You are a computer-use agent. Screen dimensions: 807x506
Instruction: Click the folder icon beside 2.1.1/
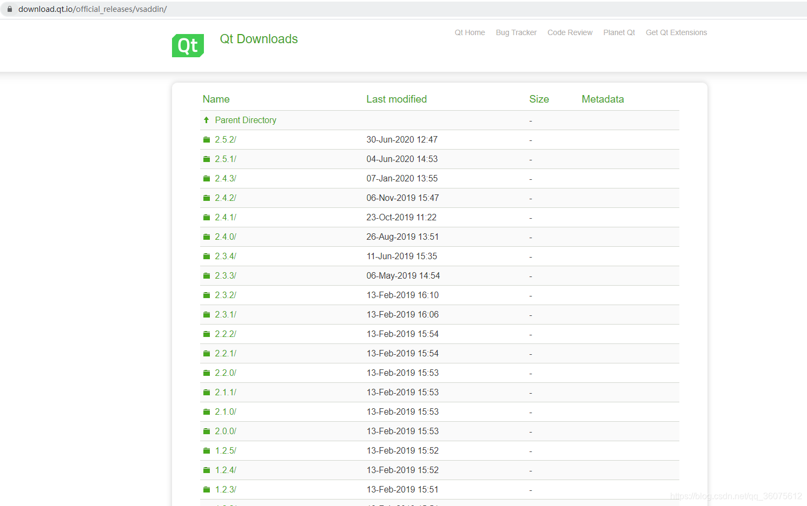[x=207, y=393]
